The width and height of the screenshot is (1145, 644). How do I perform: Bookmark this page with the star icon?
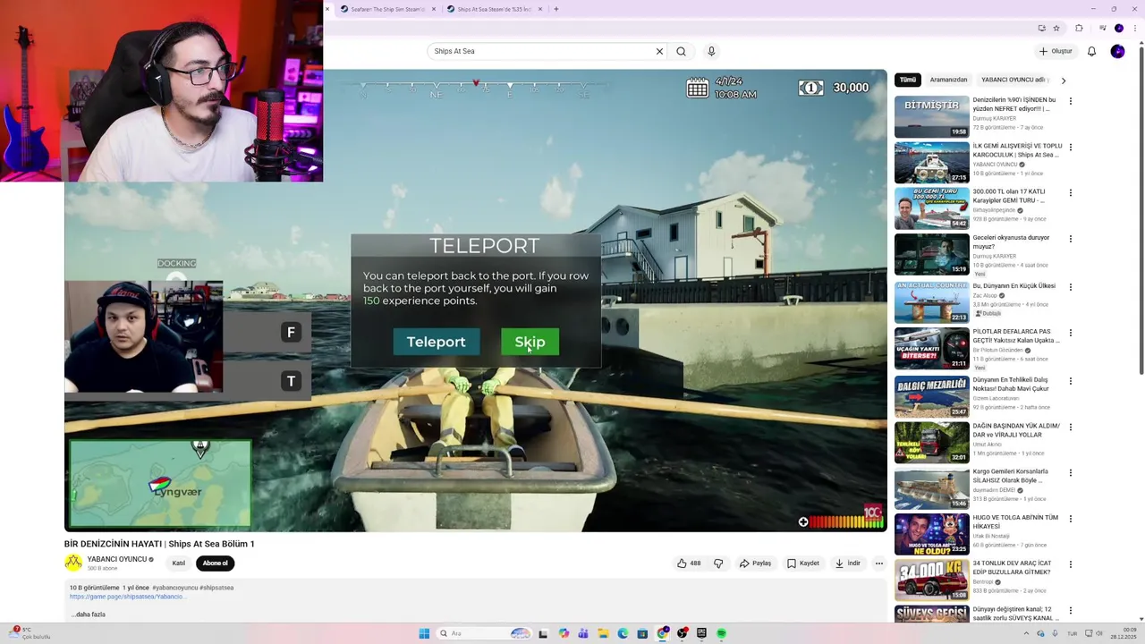(x=1056, y=28)
